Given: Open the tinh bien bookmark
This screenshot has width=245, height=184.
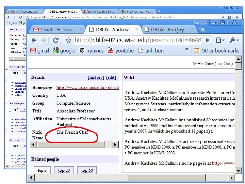Looking at the screenshot, I should (x=151, y=50).
